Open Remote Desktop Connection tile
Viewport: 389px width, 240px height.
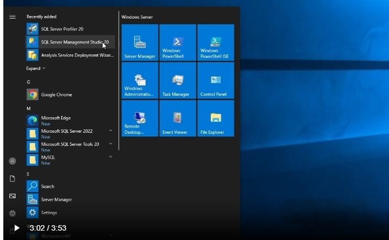[140, 118]
